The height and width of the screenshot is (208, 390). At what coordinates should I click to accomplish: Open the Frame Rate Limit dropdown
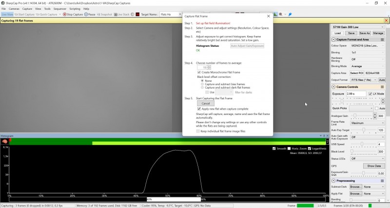coord(368,123)
